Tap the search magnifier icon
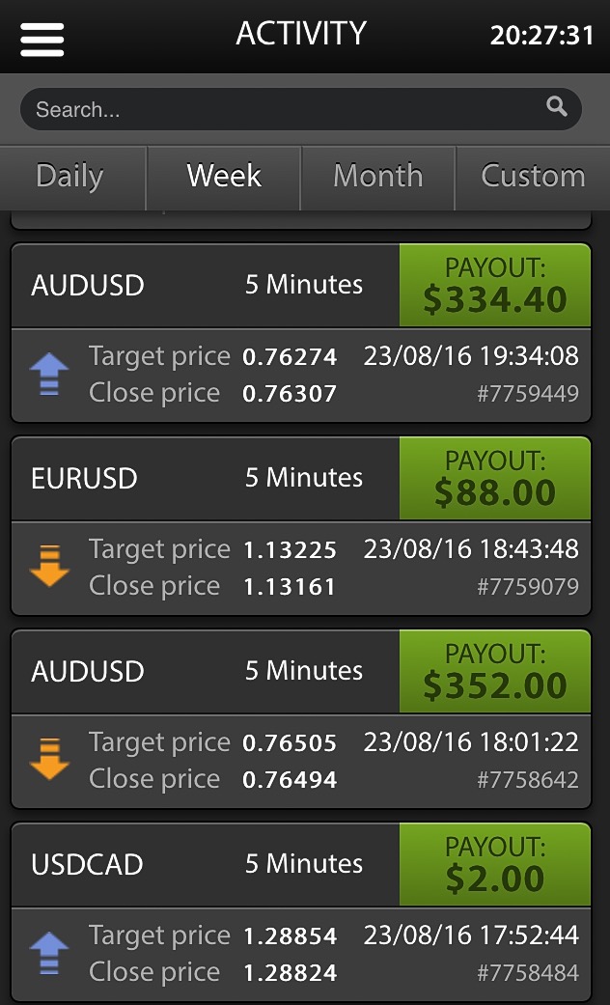 [557, 107]
